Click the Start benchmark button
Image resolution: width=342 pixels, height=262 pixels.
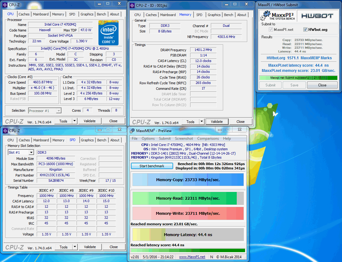point(152,166)
